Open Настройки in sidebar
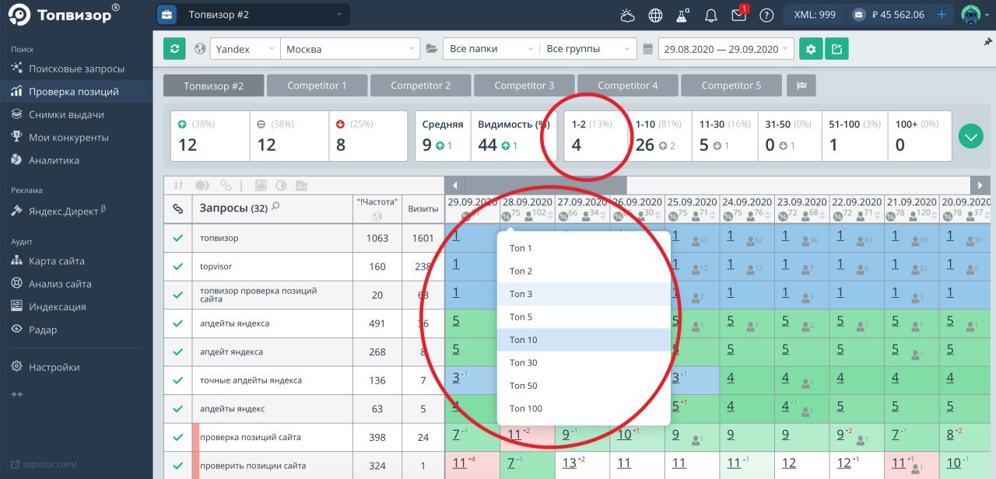The image size is (996, 479). tap(76, 367)
